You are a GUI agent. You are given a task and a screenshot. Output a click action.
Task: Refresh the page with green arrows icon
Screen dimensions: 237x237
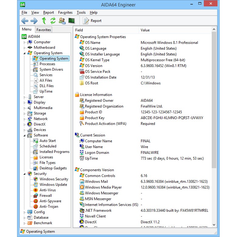point(53,21)
